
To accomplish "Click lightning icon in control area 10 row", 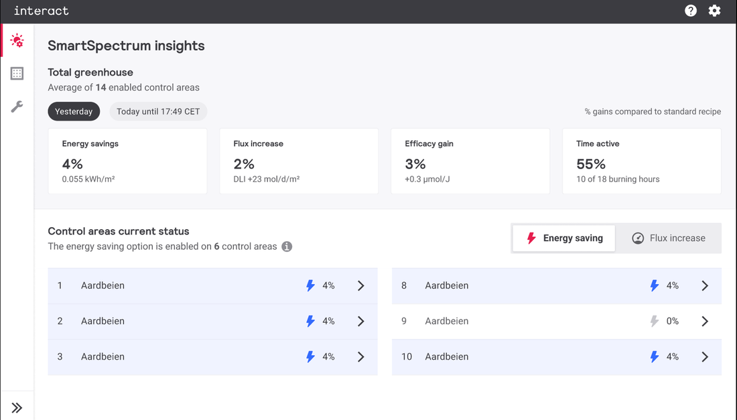I will (x=655, y=357).
